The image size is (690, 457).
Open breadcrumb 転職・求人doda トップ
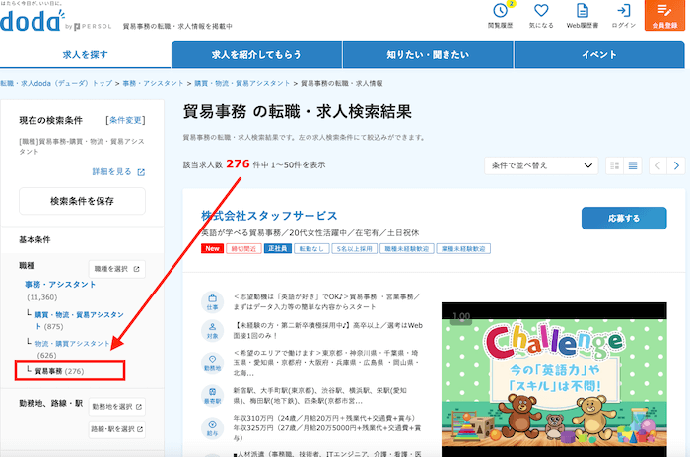tap(56, 83)
